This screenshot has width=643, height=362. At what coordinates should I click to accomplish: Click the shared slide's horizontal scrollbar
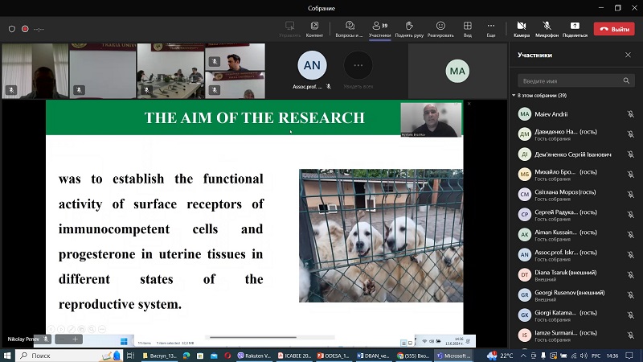[x=252, y=337]
